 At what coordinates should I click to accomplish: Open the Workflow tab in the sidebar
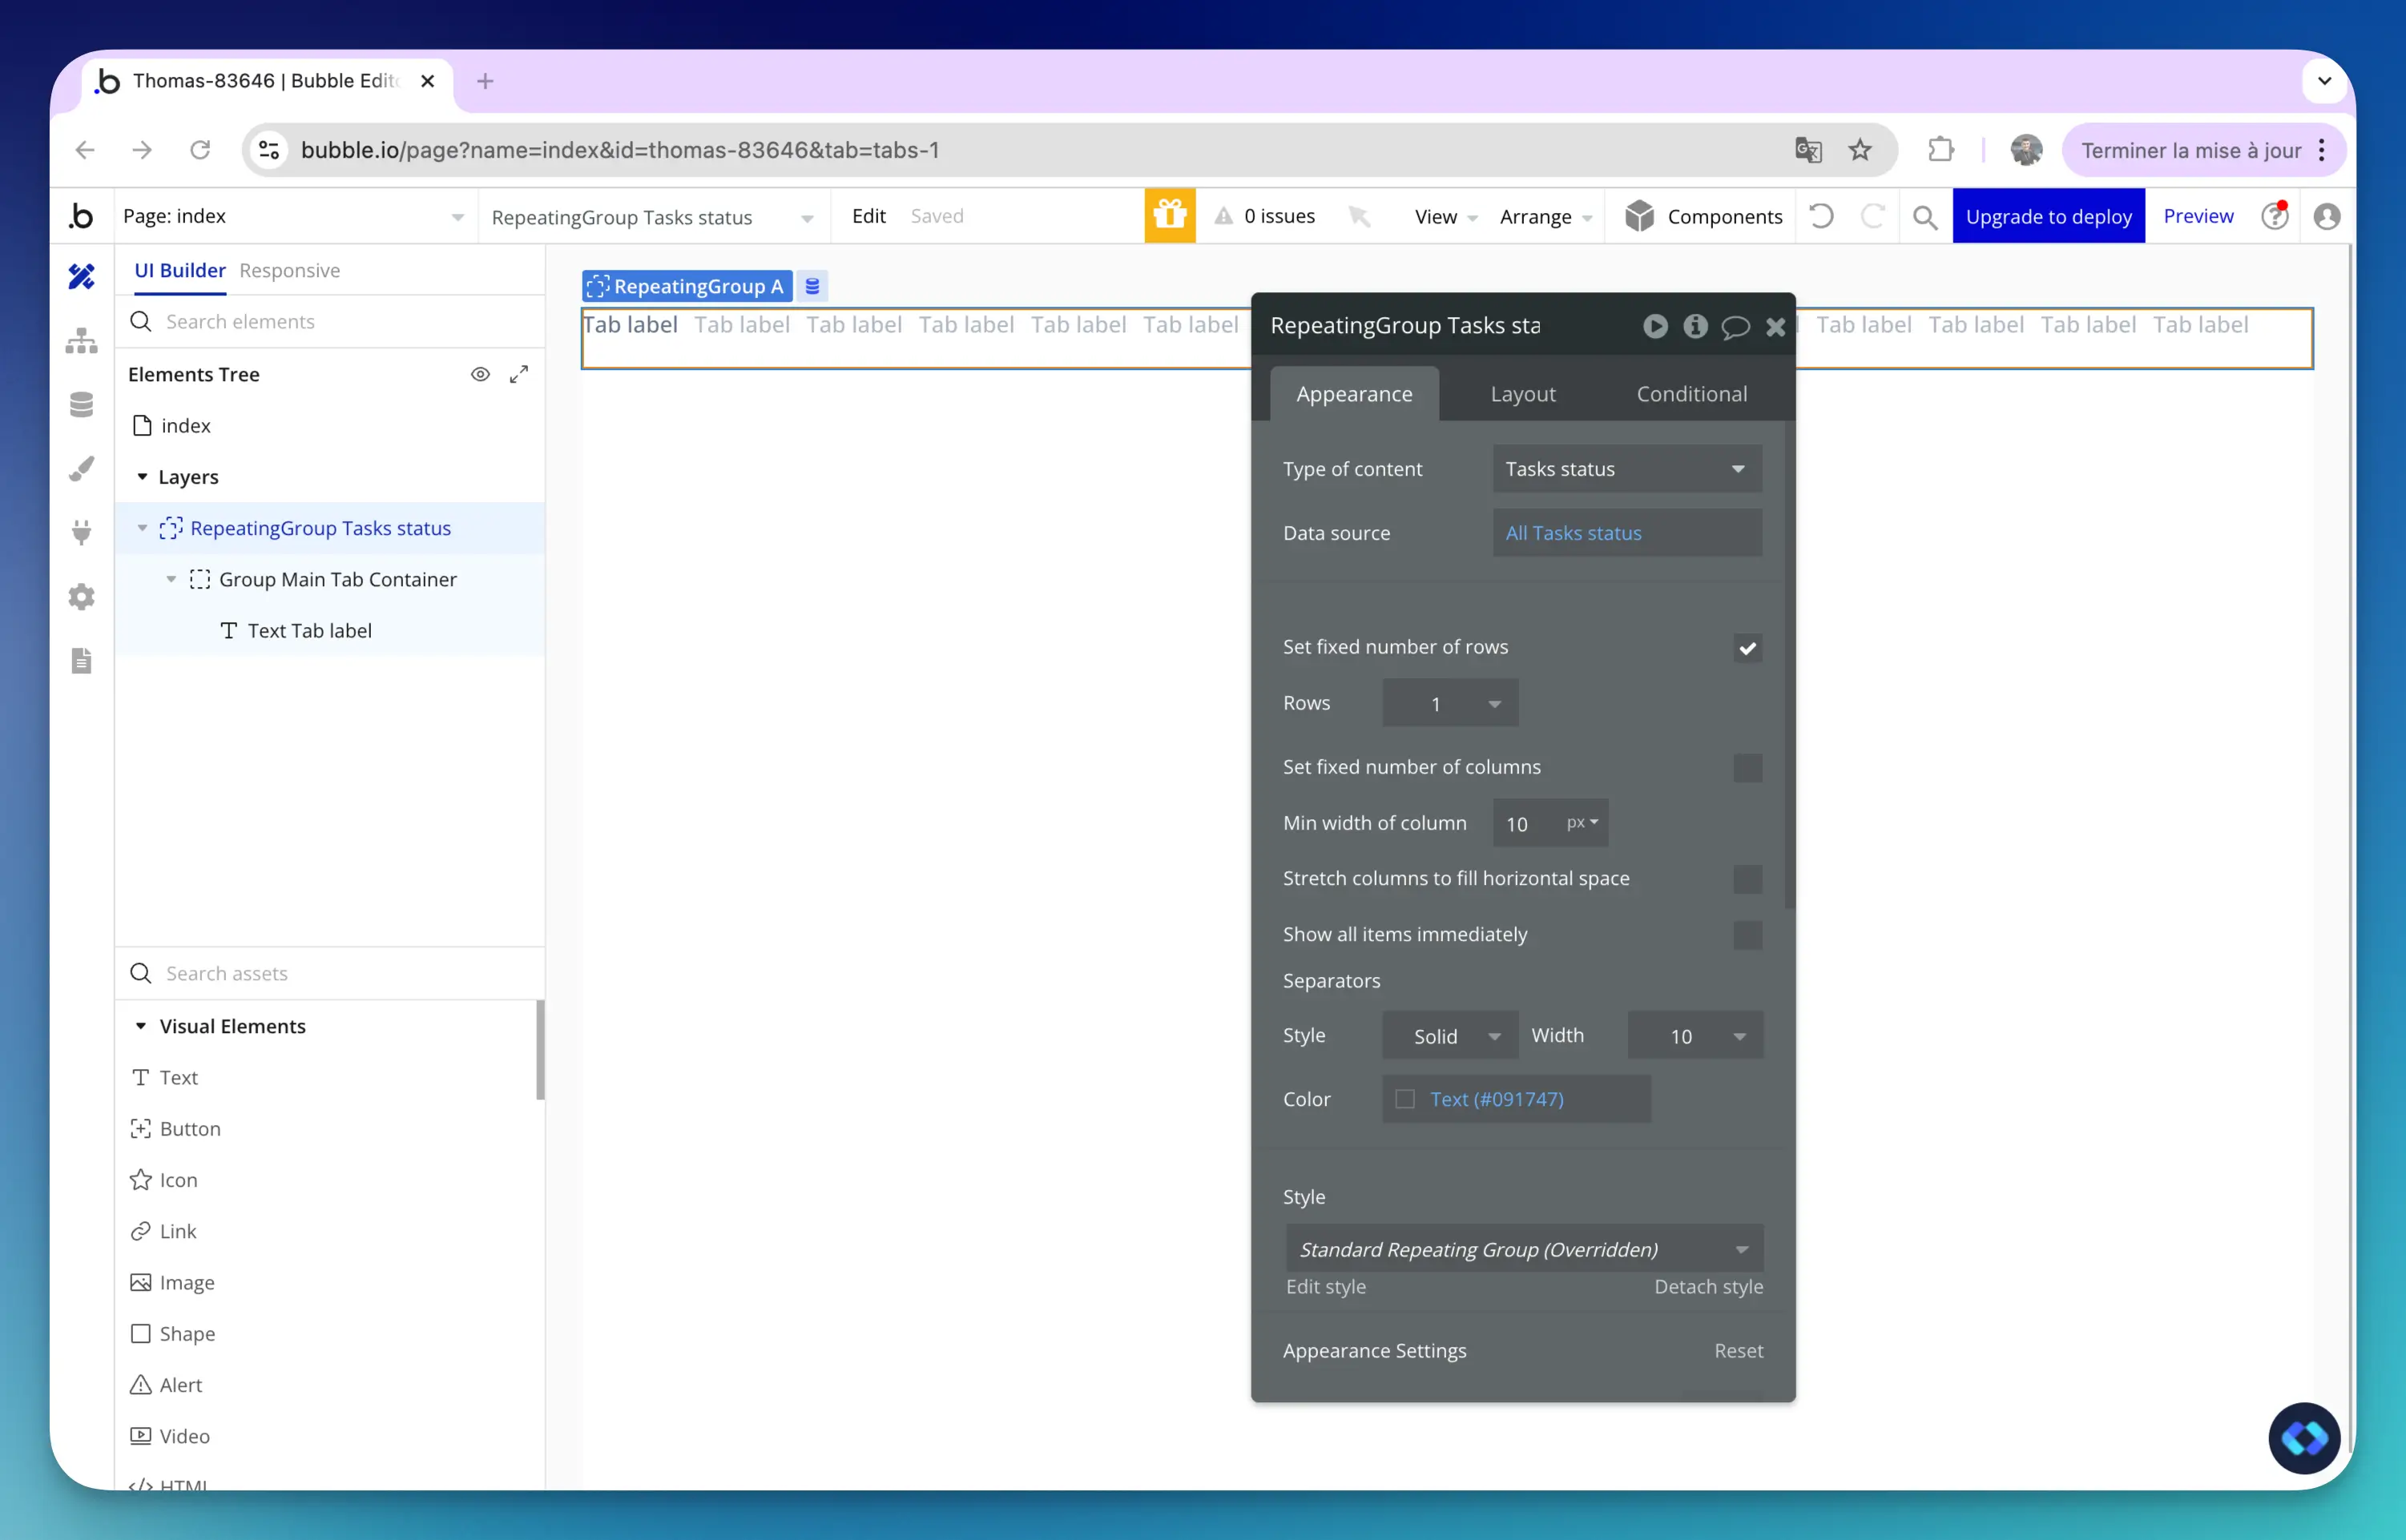point(82,340)
